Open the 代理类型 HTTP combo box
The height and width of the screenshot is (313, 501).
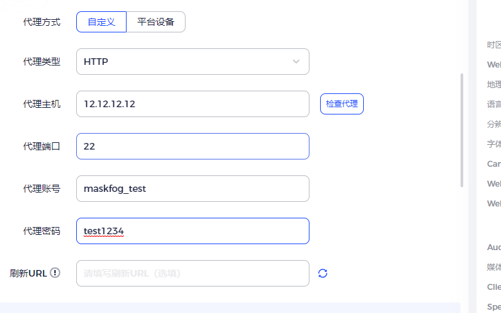[x=193, y=62]
